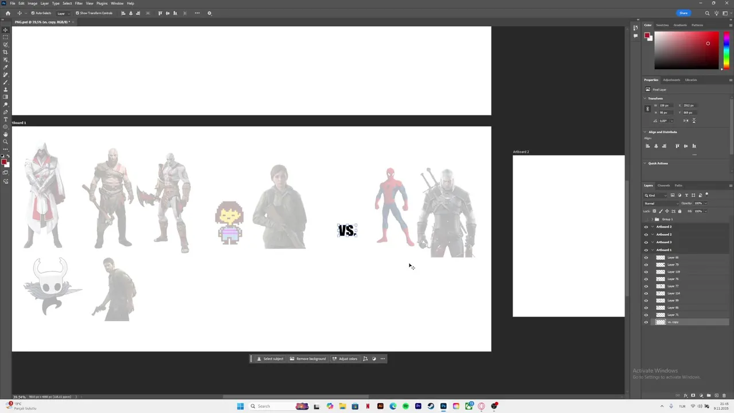Click Remove background button
The height and width of the screenshot is (413, 734).
[307, 359]
